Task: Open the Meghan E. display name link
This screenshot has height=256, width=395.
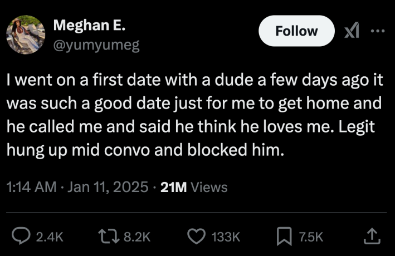Action: pos(90,25)
